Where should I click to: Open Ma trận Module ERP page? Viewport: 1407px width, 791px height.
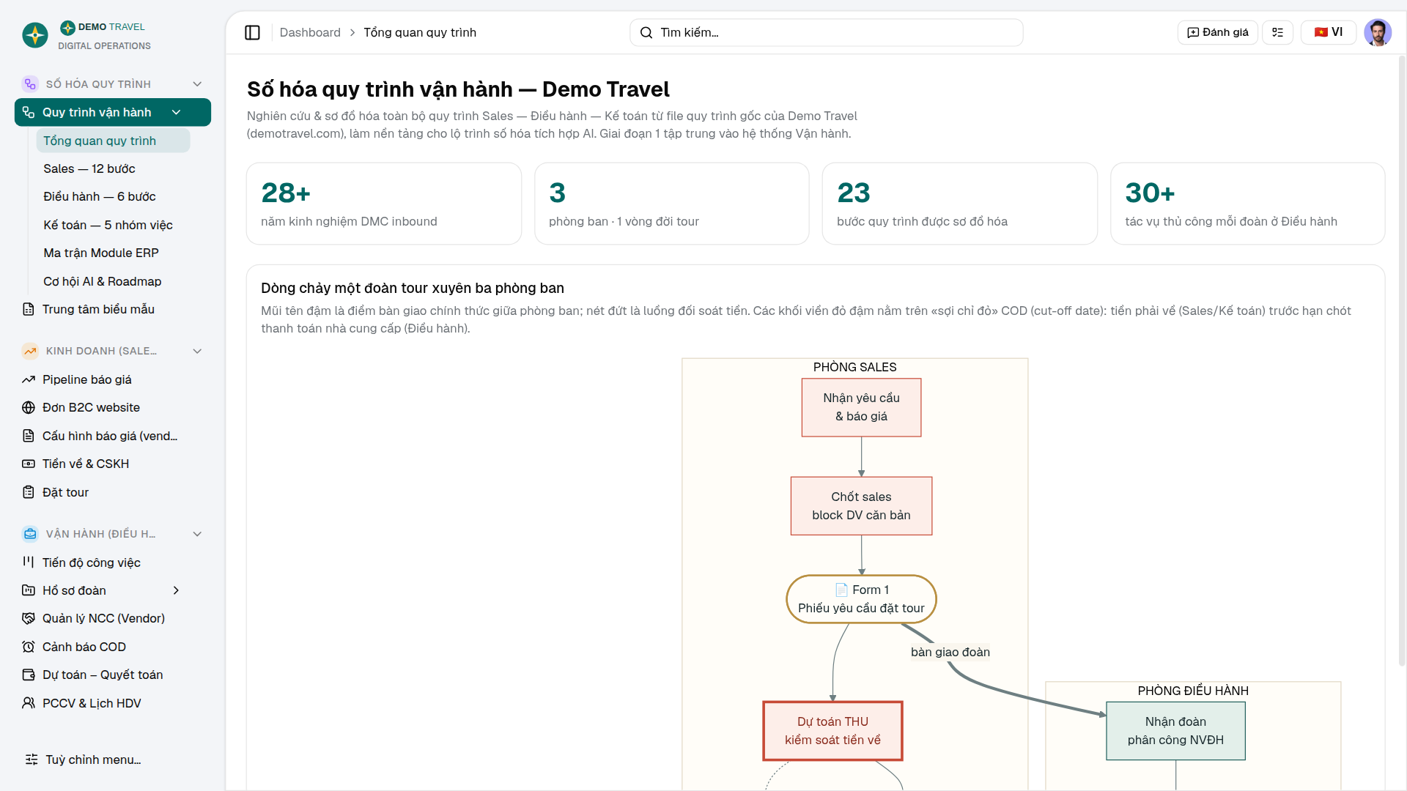coord(113,253)
